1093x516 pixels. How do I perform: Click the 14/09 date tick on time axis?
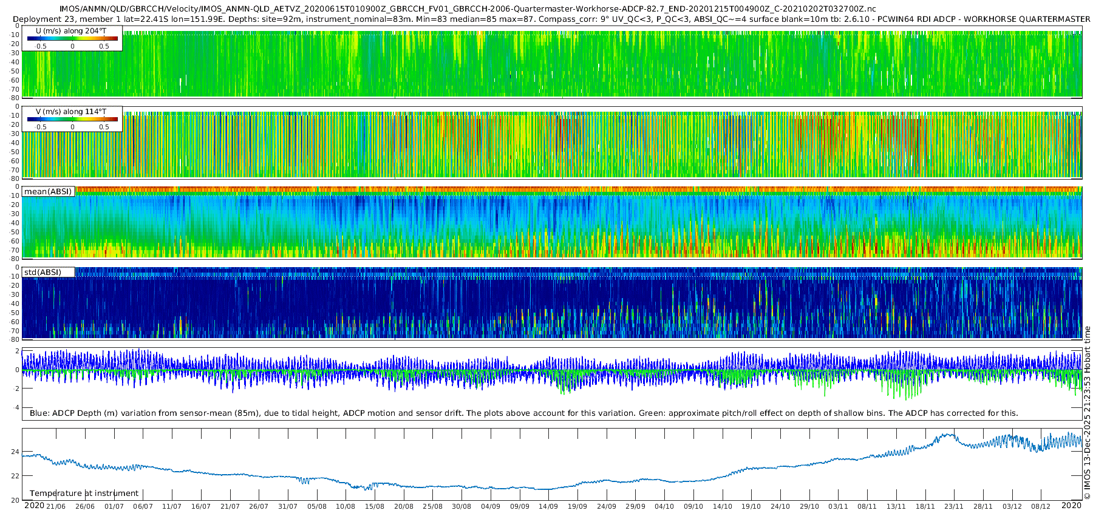coord(548,506)
